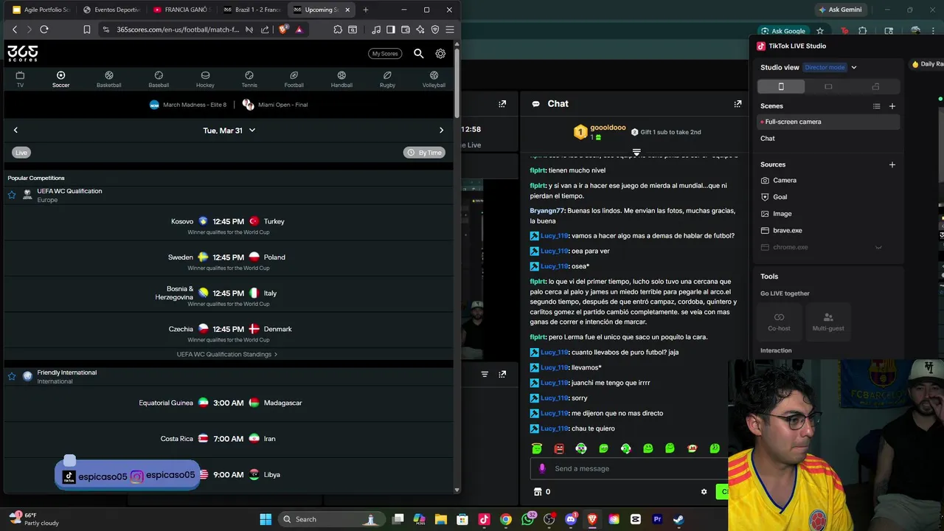Open Brave main hamburger menu

[450, 29]
